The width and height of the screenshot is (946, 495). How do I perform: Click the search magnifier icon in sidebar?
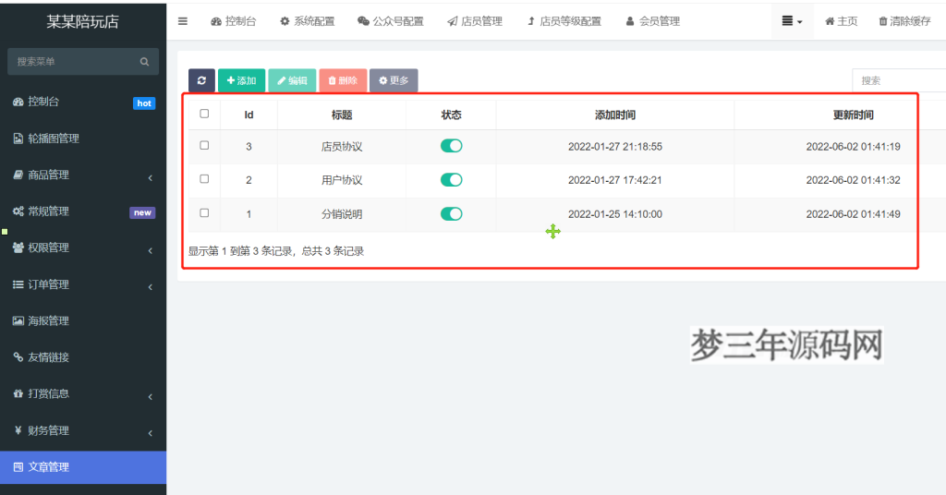144,62
